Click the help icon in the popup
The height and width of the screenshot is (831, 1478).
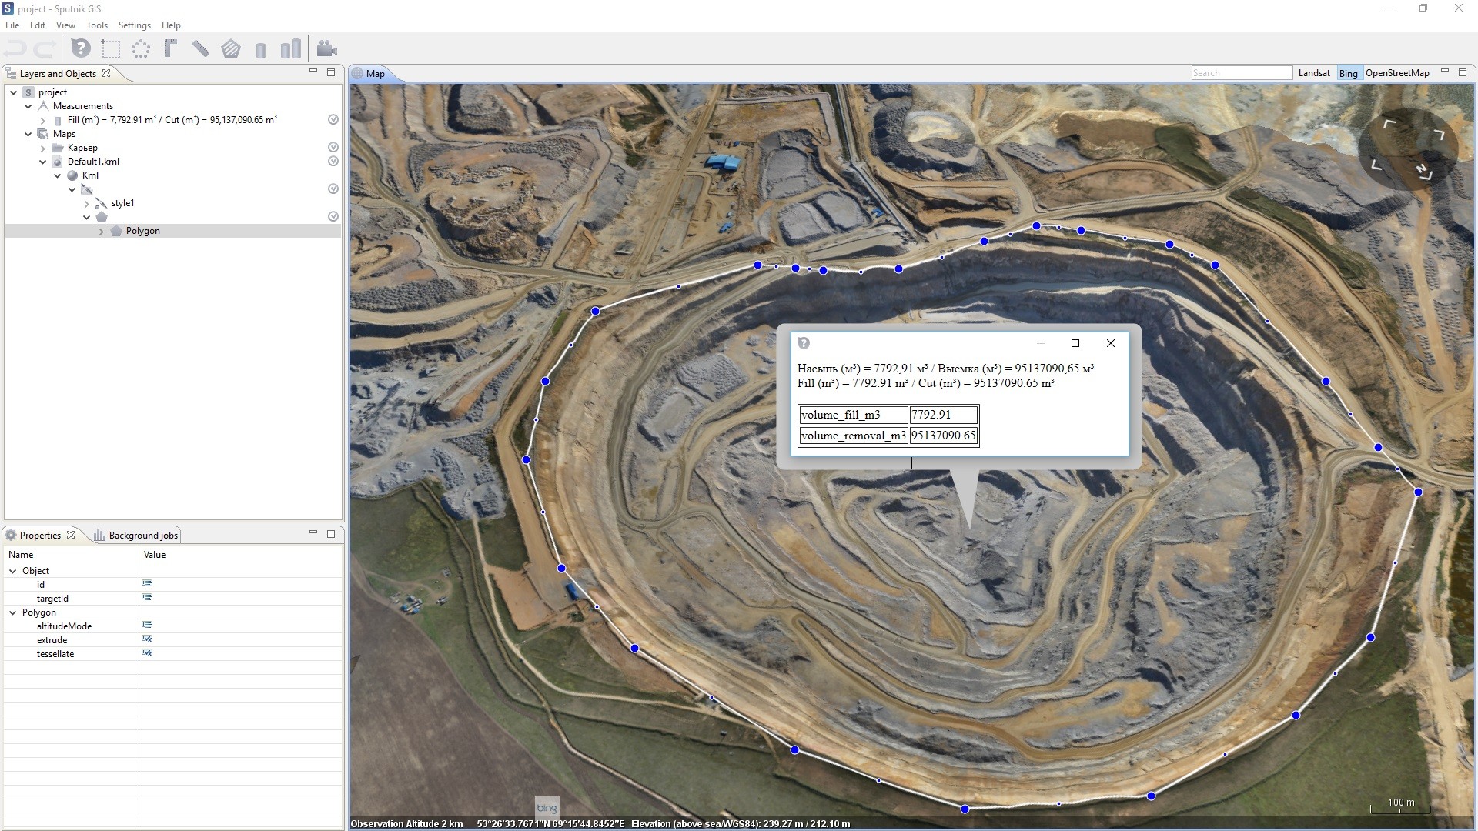[x=804, y=343]
